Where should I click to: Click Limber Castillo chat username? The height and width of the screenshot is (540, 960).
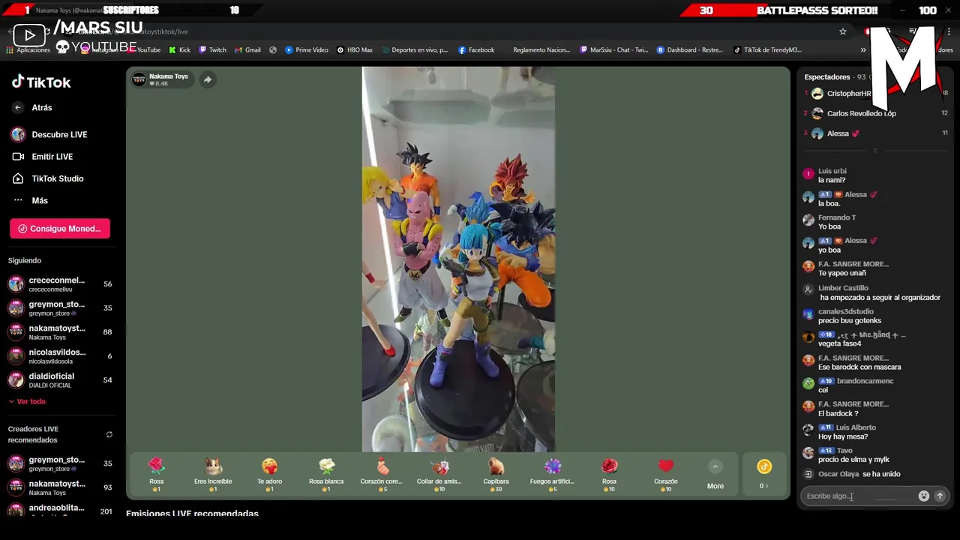(843, 288)
